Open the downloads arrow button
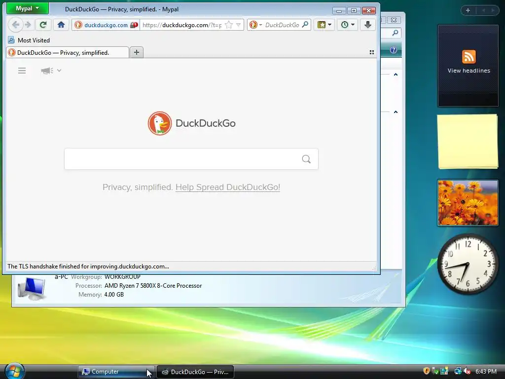Viewport: 505px width, 379px height. (x=368, y=25)
